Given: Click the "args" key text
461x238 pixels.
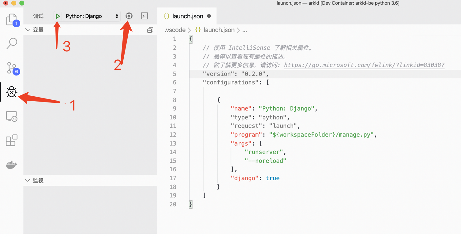Looking at the screenshot, I should (241, 143).
